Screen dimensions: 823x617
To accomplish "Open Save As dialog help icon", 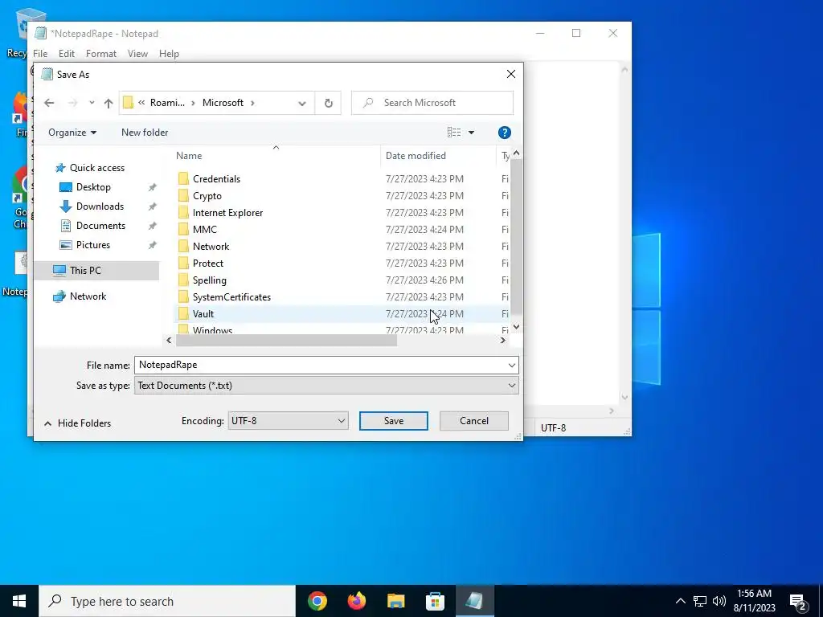I will (x=505, y=133).
